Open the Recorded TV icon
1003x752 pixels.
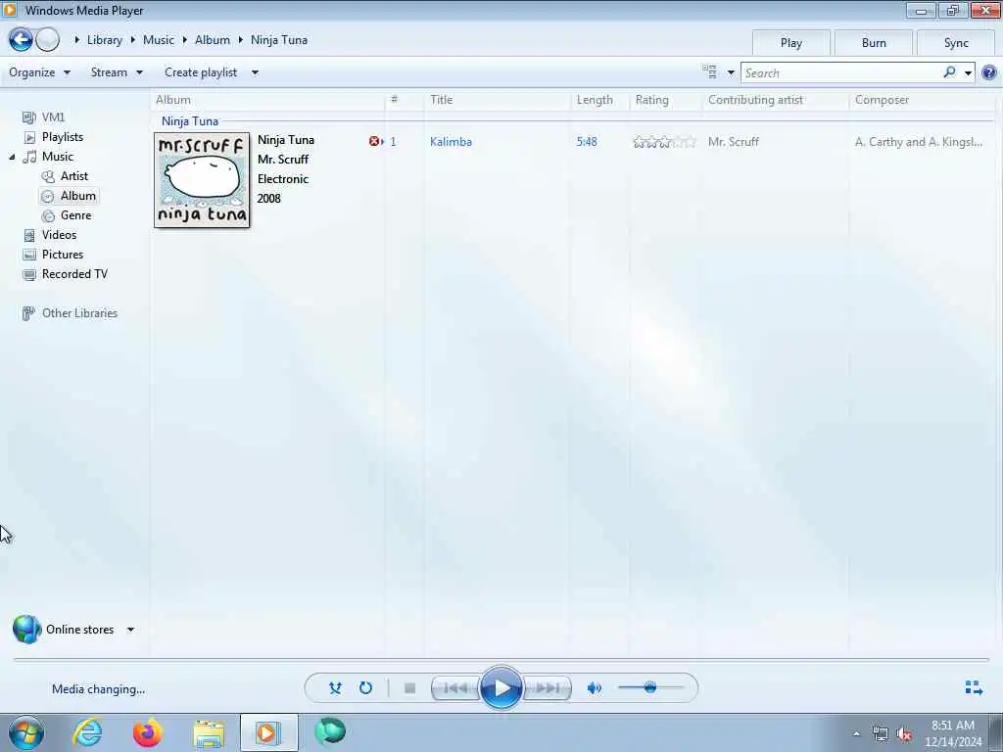[x=29, y=274]
